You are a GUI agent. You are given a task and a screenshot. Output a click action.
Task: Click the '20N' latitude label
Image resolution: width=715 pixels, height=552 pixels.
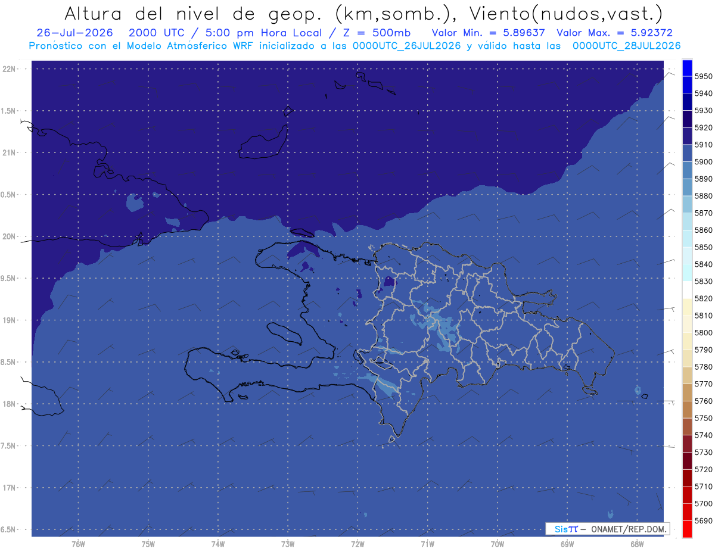point(10,236)
